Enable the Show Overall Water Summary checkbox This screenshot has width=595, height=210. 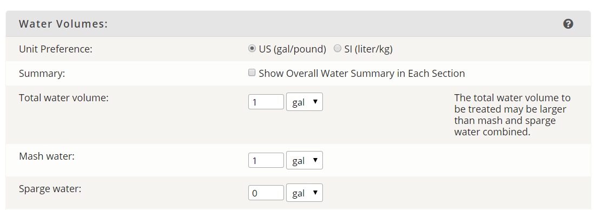252,73
